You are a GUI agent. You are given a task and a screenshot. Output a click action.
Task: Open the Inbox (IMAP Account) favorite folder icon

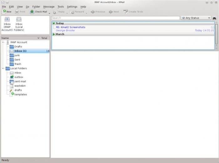pos(7,20)
